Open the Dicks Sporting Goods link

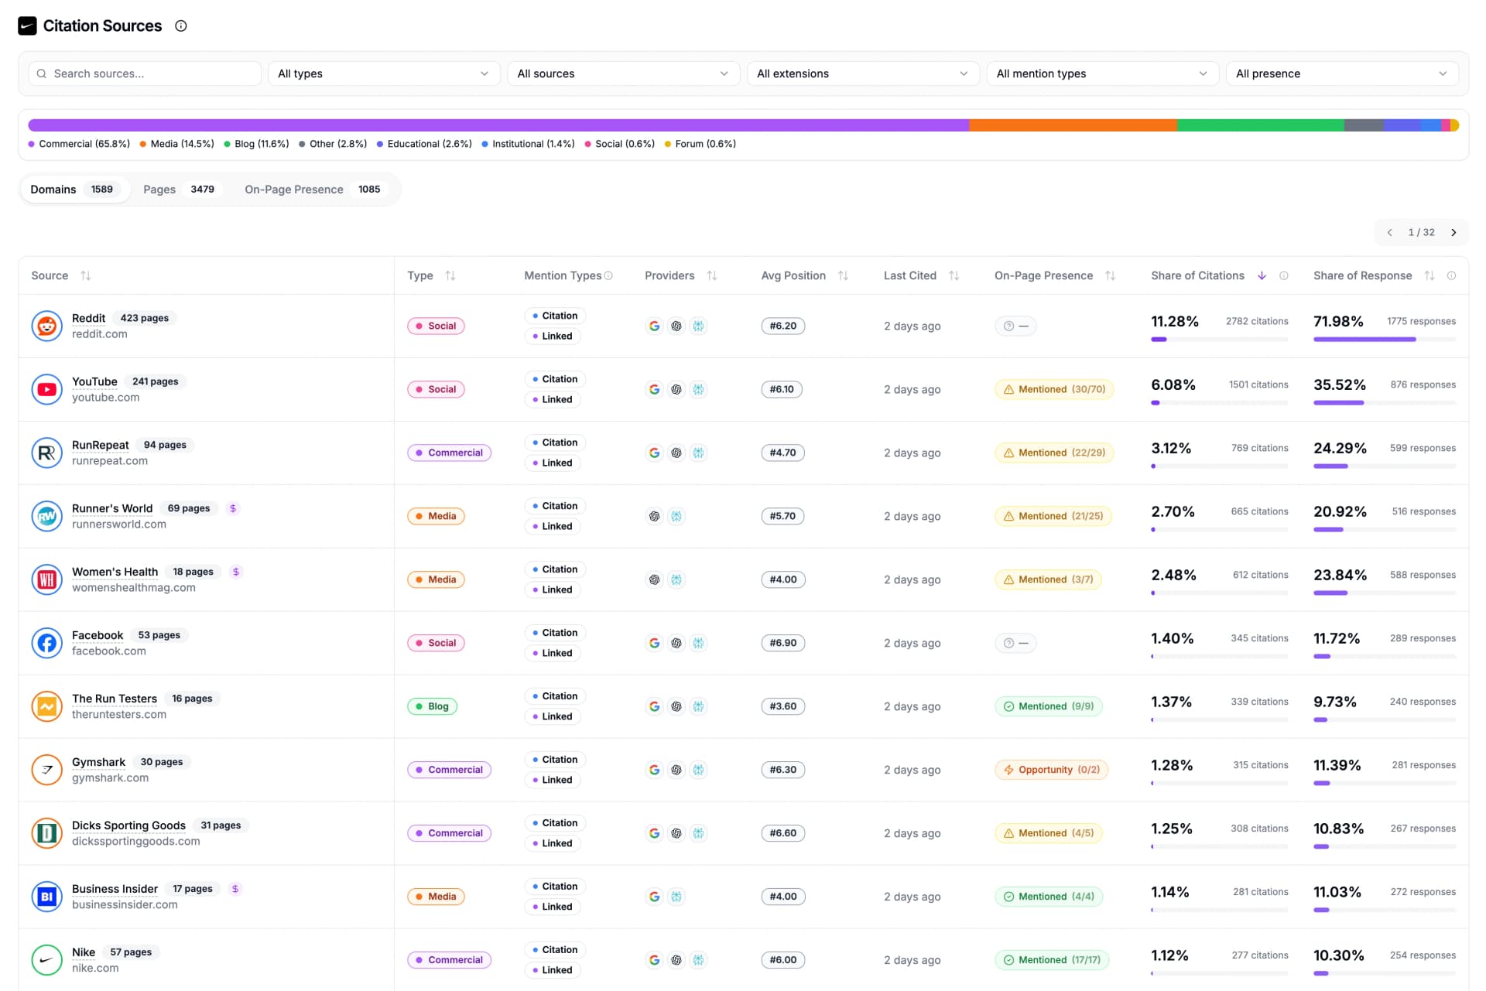pos(128,825)
